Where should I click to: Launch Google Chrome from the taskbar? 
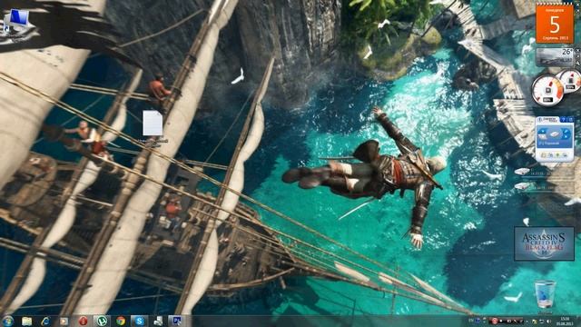[121, 321]
